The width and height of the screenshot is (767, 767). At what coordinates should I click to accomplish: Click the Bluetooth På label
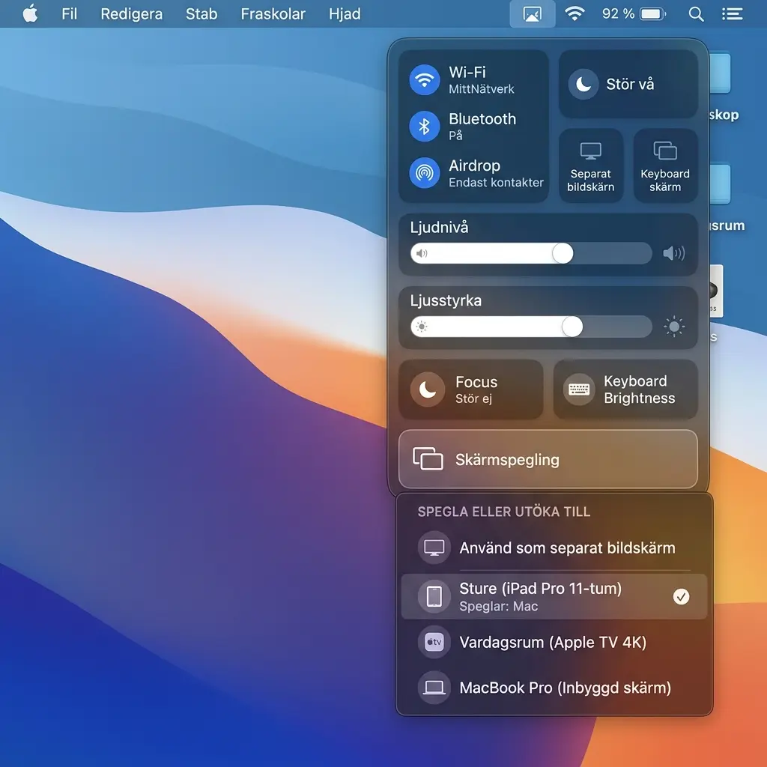[x=482, y=126]
